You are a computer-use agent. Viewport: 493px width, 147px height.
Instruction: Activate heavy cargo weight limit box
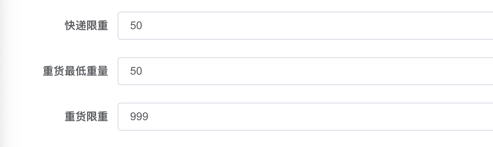tap(305, 117)
